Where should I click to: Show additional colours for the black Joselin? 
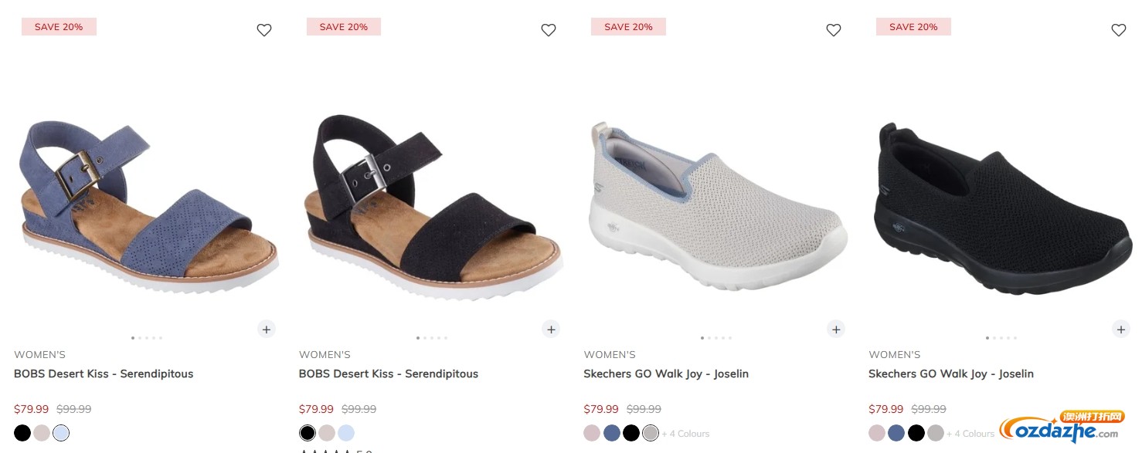click(970, 433)
